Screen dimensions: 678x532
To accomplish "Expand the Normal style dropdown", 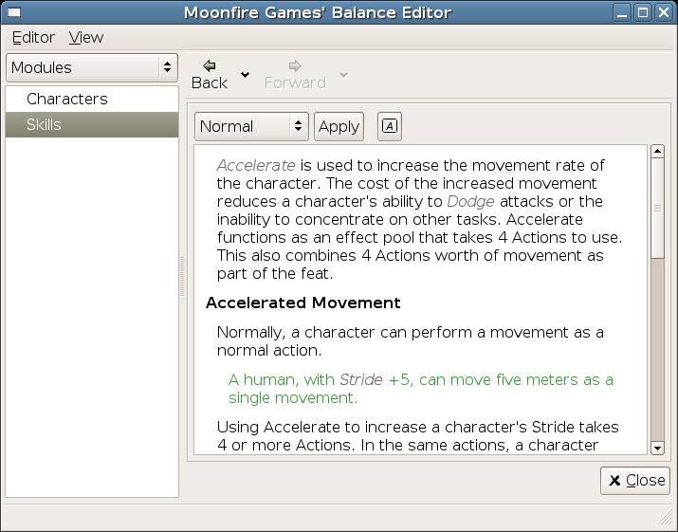I will (x=251, y=126).
